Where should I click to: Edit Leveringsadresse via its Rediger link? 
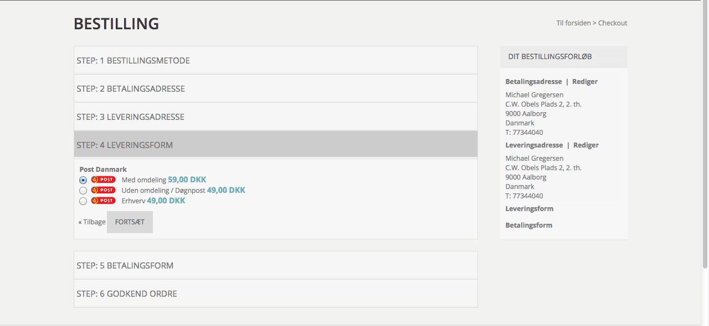pos(586,145)
